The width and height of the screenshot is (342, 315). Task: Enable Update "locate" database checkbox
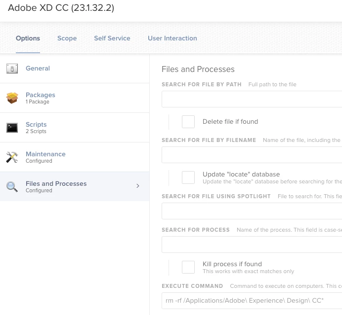coord(188,177)
